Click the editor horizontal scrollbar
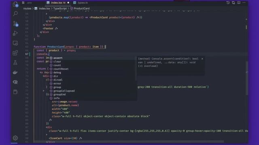The width and height of the screenshot is (259, 145). click(x=129, y=141)
